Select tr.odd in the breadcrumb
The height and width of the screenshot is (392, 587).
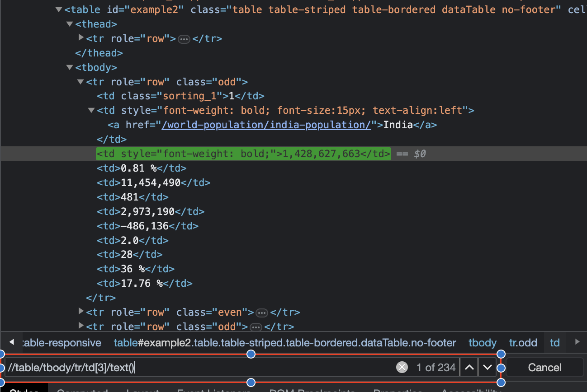(523, 343)
